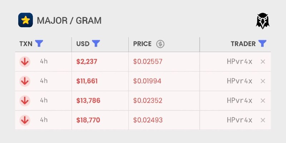Viewport: 286px width, 143px height.
Task: Open the USD column filter
Action: [x=96, y=44]
